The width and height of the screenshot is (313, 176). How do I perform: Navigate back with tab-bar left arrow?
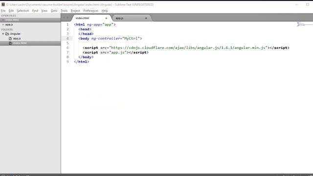[x=64, y=18]
